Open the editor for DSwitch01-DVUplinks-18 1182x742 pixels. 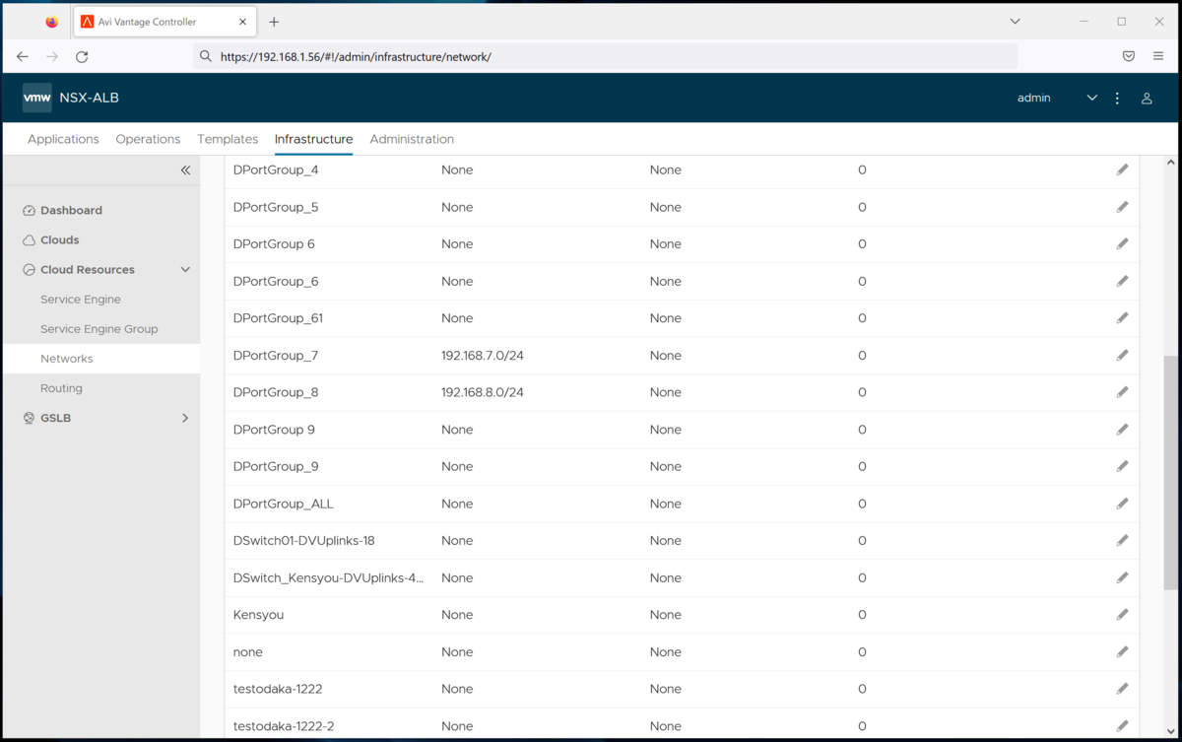click(x=1122, y=540)
